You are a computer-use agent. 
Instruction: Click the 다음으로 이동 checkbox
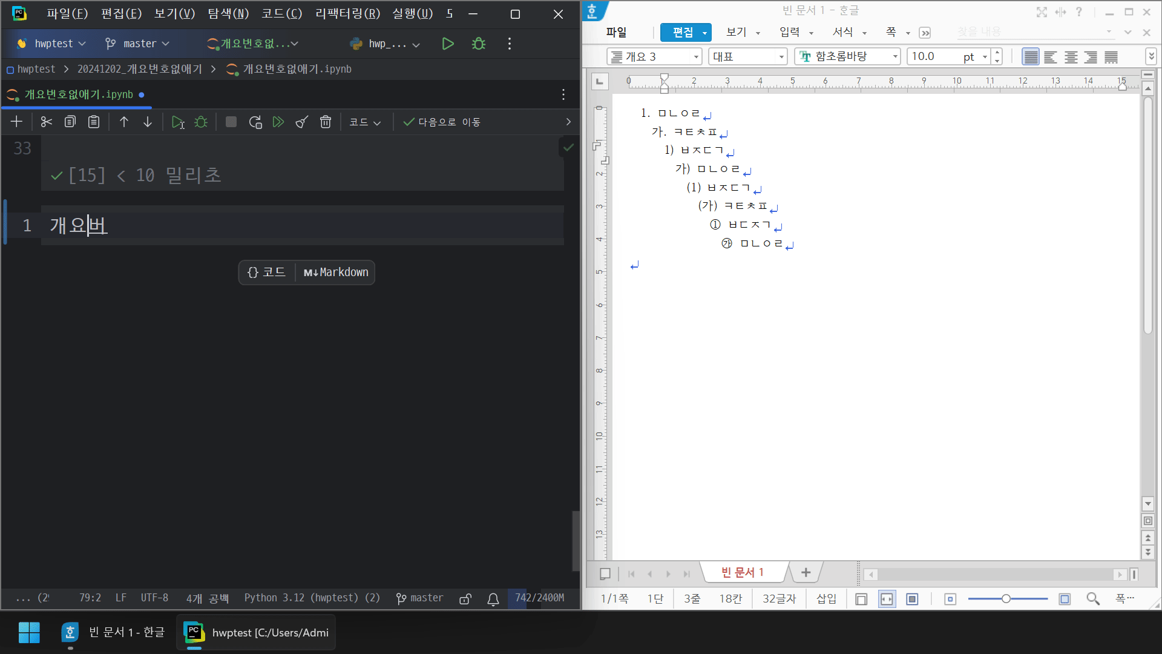tap(409, 122)
